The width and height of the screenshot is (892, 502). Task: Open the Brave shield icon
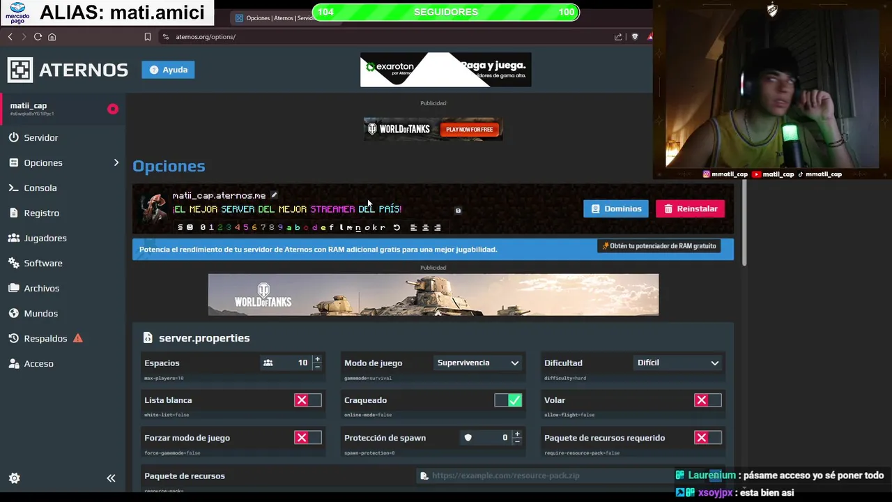coord(634,37)
